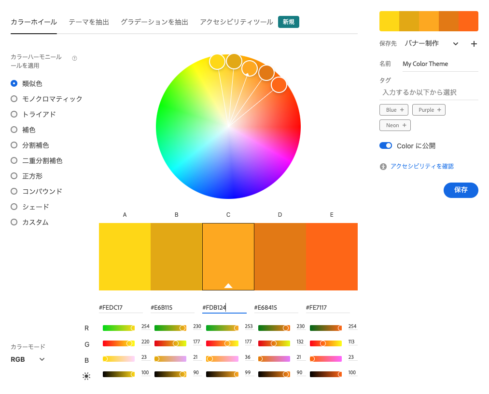Click the accessibility person icon
Viewport: 489px width, 394px height.
pos(383,167)
